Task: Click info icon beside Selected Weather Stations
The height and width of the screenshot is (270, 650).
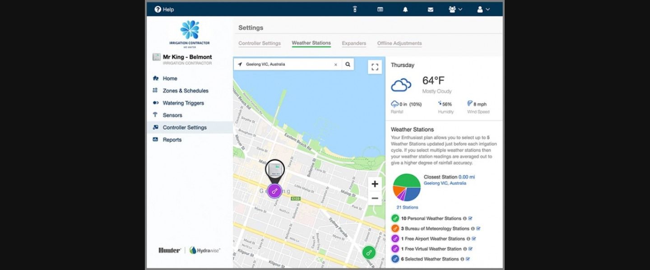Action: [462, 259]
